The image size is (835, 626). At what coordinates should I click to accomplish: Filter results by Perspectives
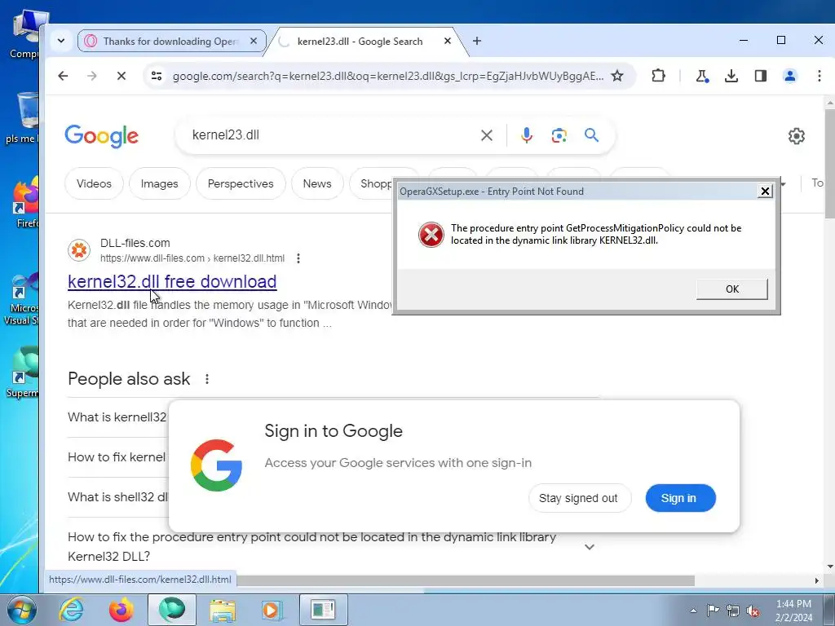[x=241, y=183]
